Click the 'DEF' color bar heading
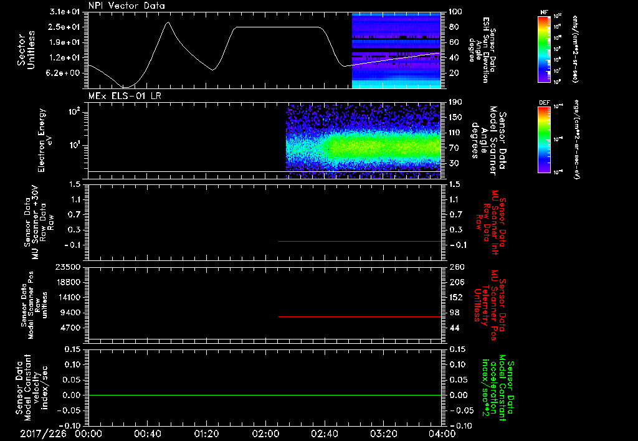Viewport: 638px width, 441px height. pos(544,103)
